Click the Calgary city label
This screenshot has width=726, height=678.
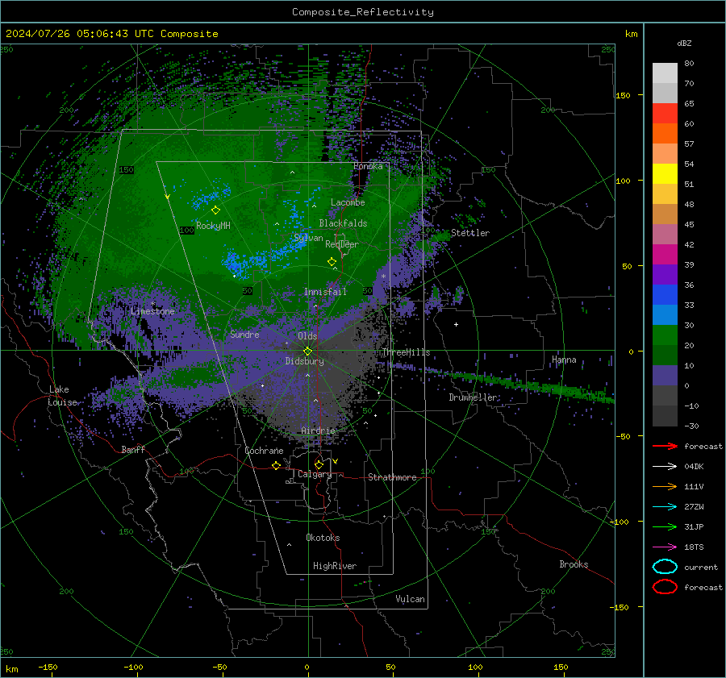[315, 474]
